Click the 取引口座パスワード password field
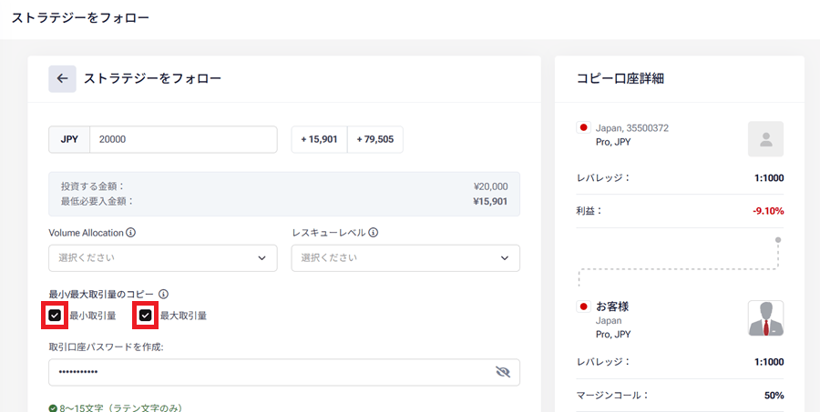 (284, 372)
